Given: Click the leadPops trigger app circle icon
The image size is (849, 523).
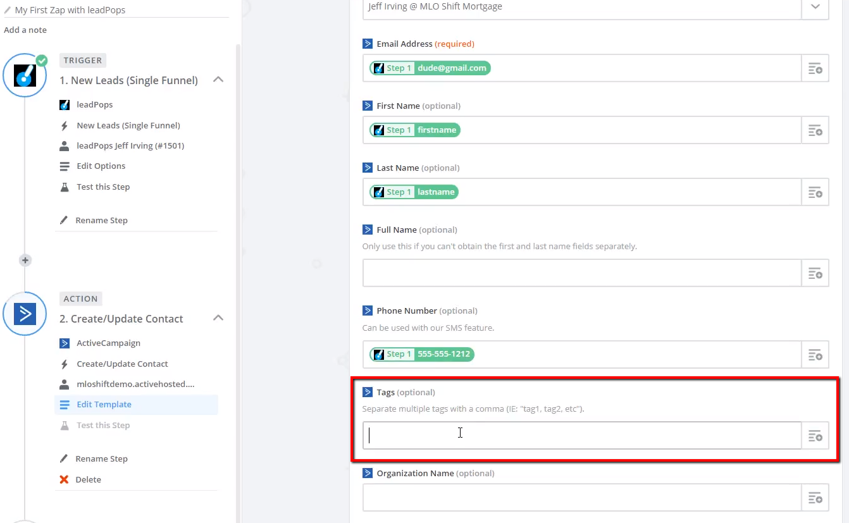Looking at the screenshot, I should click(25, 75).
